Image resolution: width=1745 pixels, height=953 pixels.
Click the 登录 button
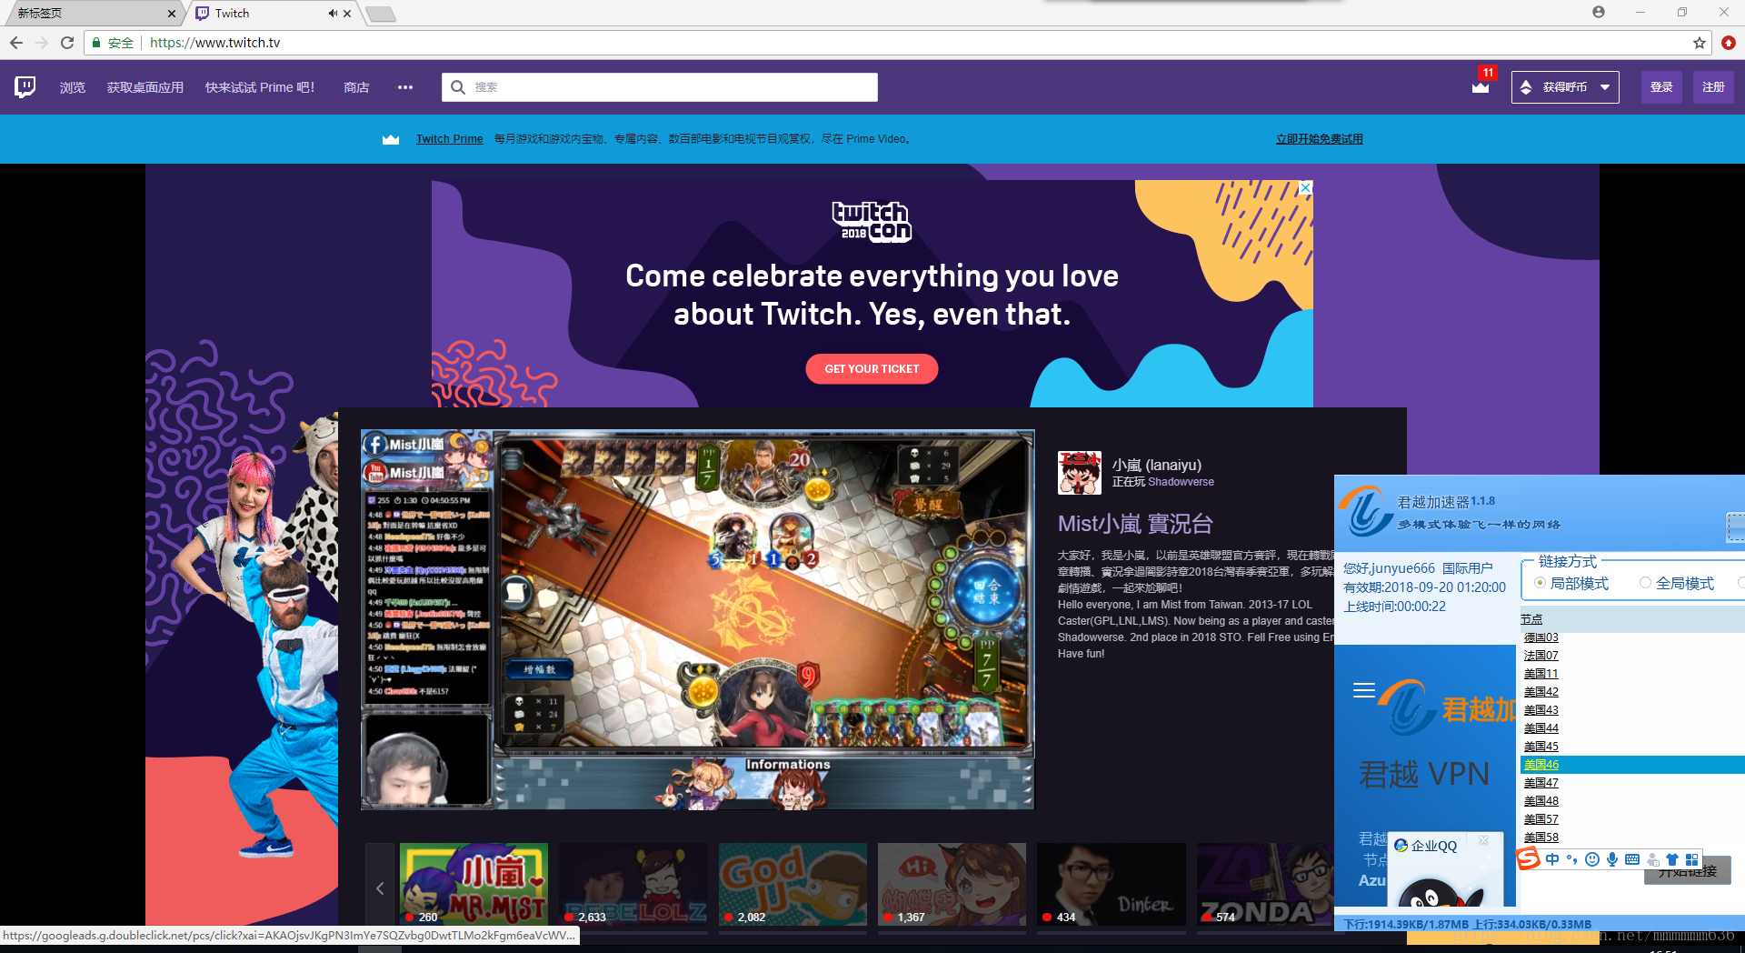pos(1661,87)
